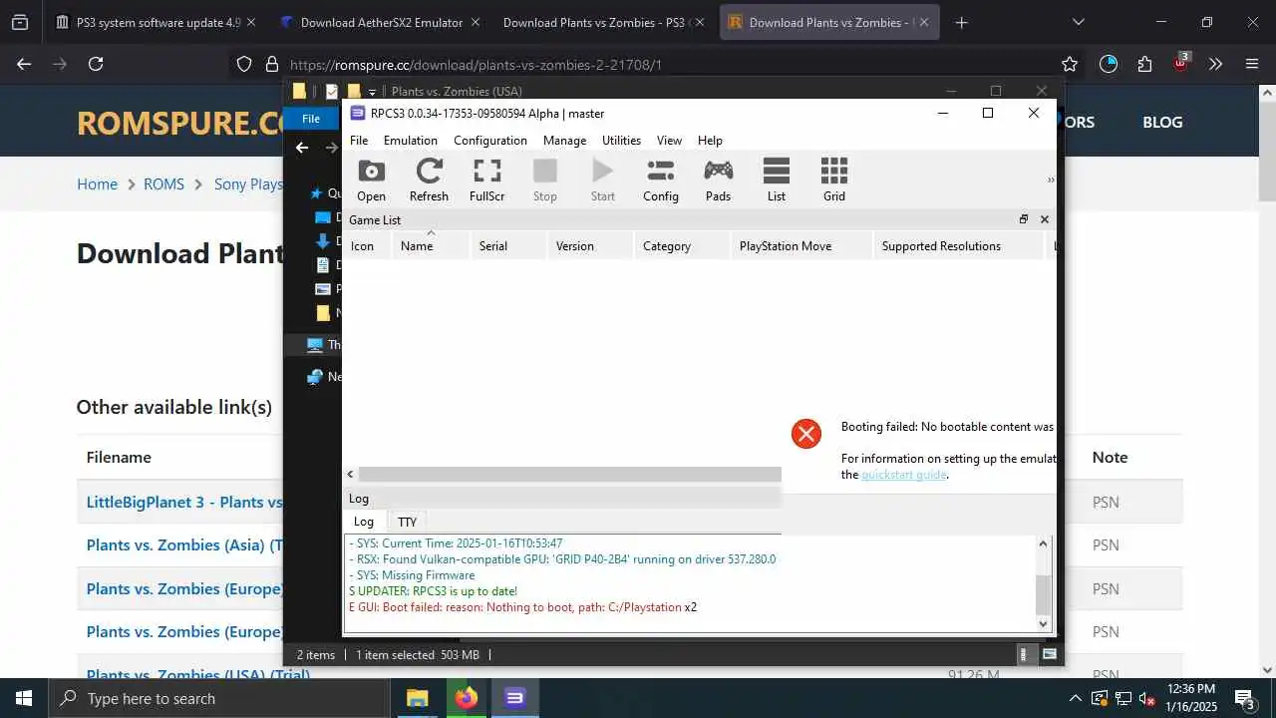Image resolution: width=1276 pixels, height=718 pixels.
Task: Click the game list horizontal scrollbar
Action: pos(569,475)
